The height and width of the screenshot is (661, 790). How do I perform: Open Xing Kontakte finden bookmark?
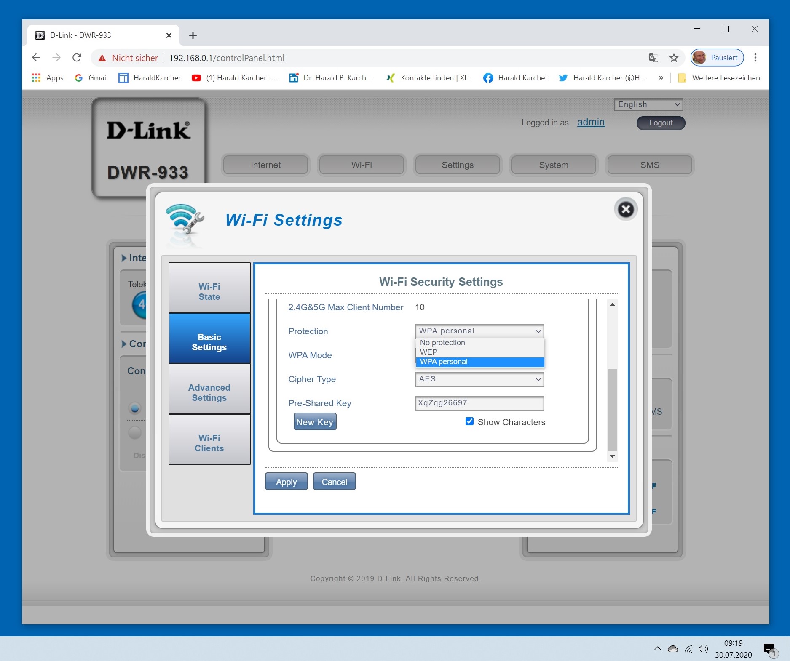pyautogui.click(x=429, y=78)
